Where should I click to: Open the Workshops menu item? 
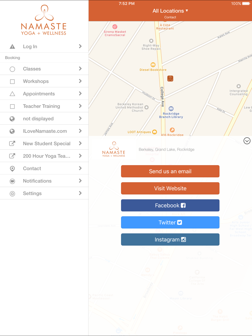44,81
